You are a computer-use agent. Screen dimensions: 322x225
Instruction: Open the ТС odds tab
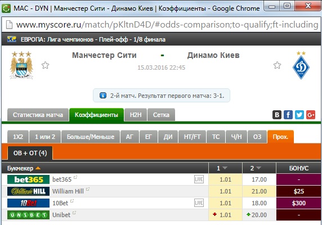coord(216,137)
